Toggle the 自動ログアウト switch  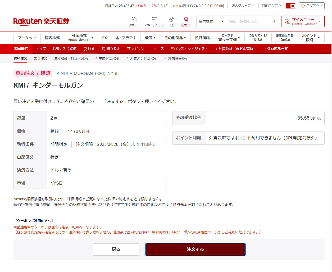(290, 6)
